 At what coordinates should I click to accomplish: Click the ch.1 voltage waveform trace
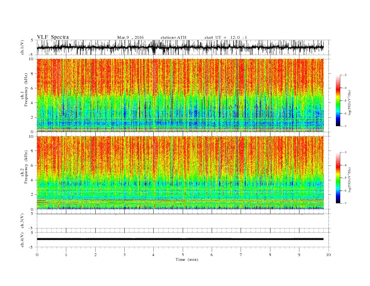pos(180,47)
